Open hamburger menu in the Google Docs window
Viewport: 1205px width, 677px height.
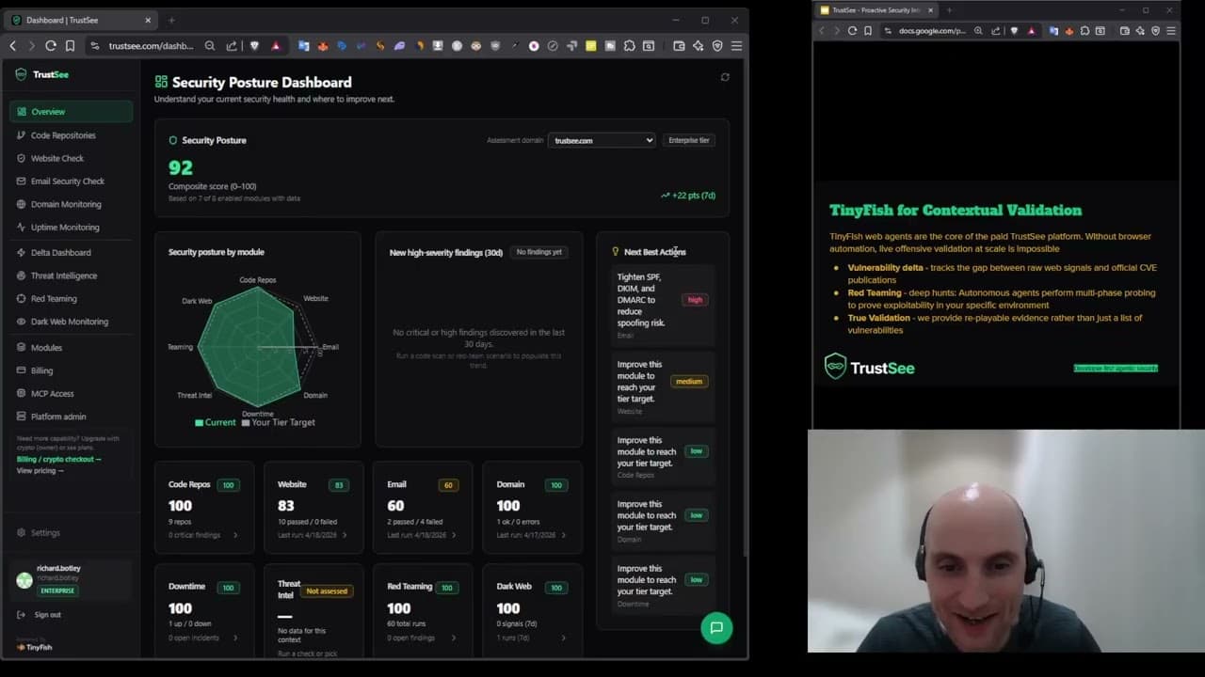pos(1171,31)
